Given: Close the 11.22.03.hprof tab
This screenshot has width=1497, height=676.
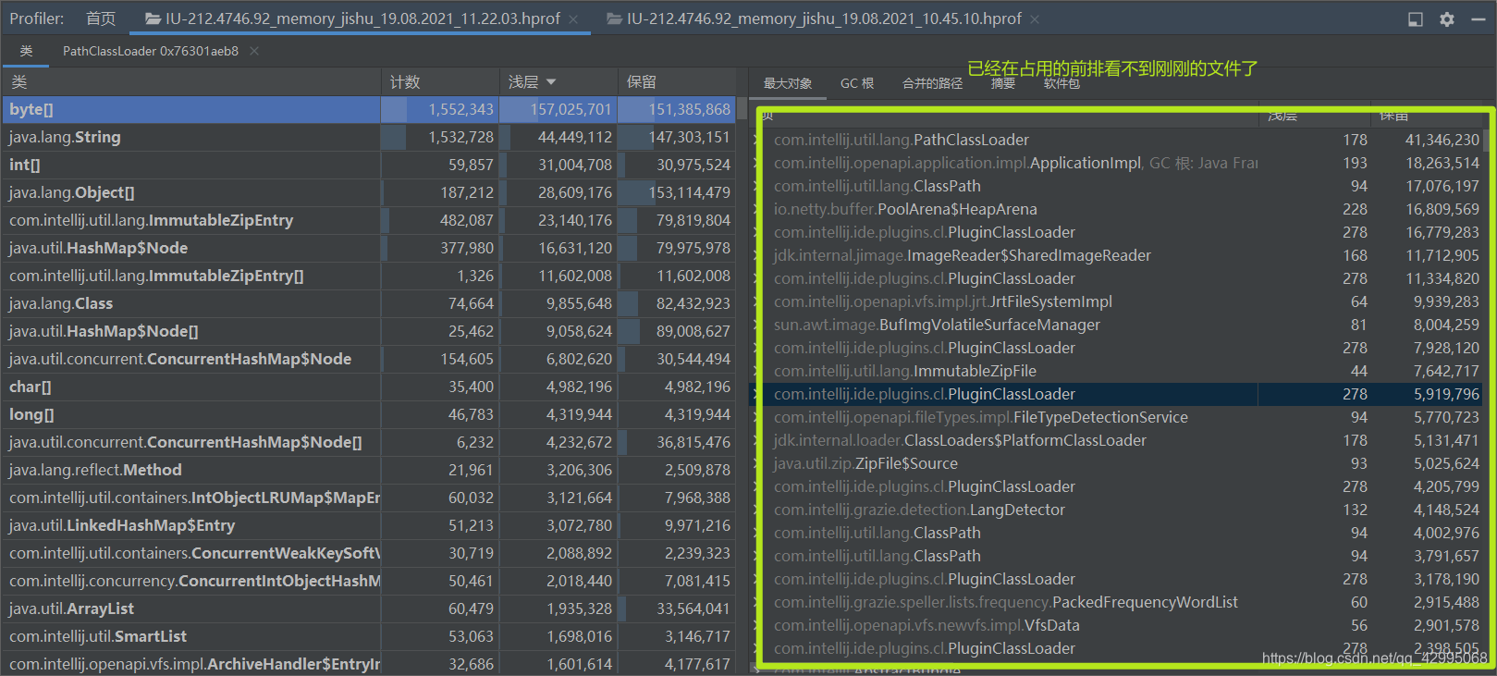Looking at the screenshot, I should pyautogui.click(x=573, y=19).
